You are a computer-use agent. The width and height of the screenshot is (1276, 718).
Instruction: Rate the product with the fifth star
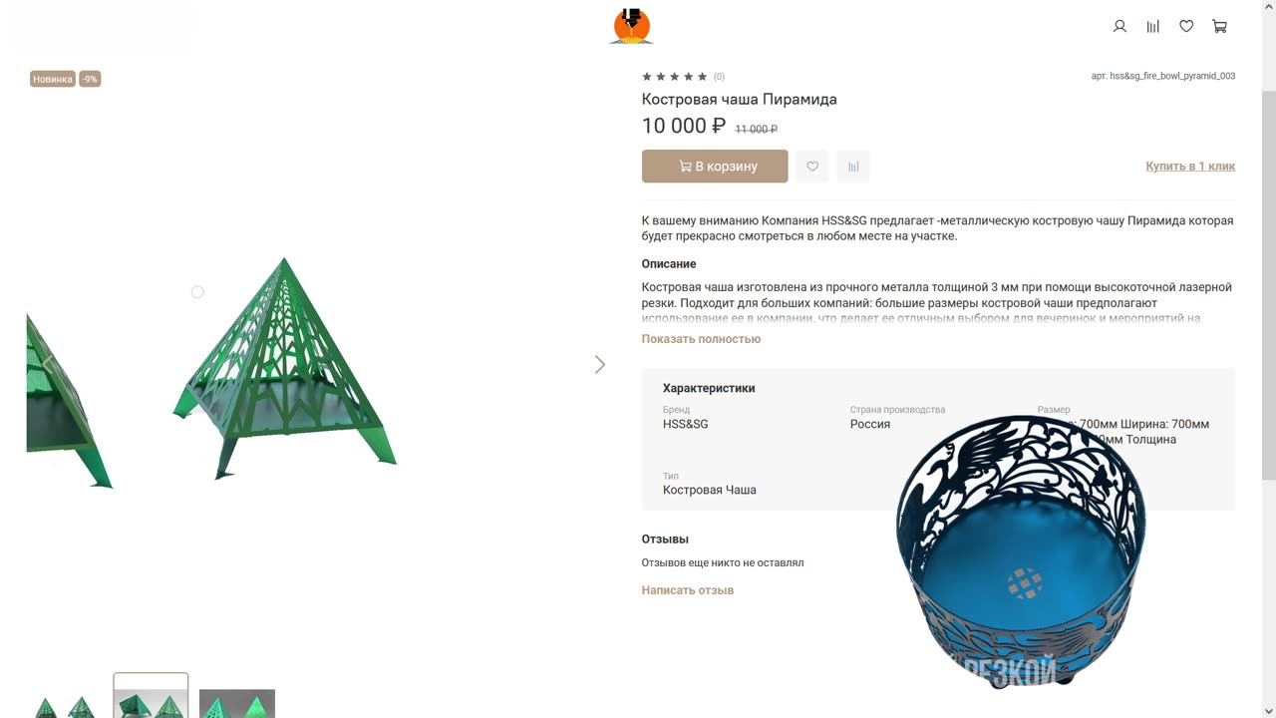[x=703, y=77]
